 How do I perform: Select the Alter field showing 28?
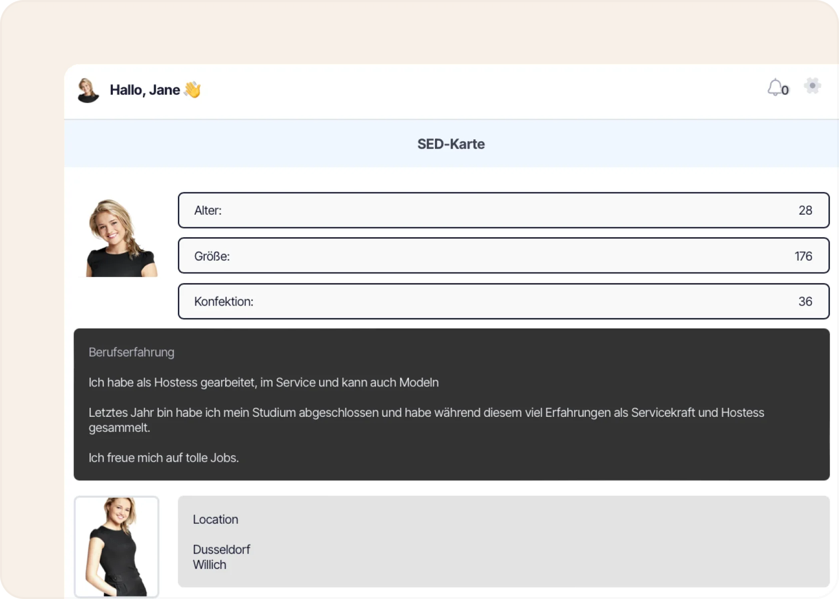[503, 210]
